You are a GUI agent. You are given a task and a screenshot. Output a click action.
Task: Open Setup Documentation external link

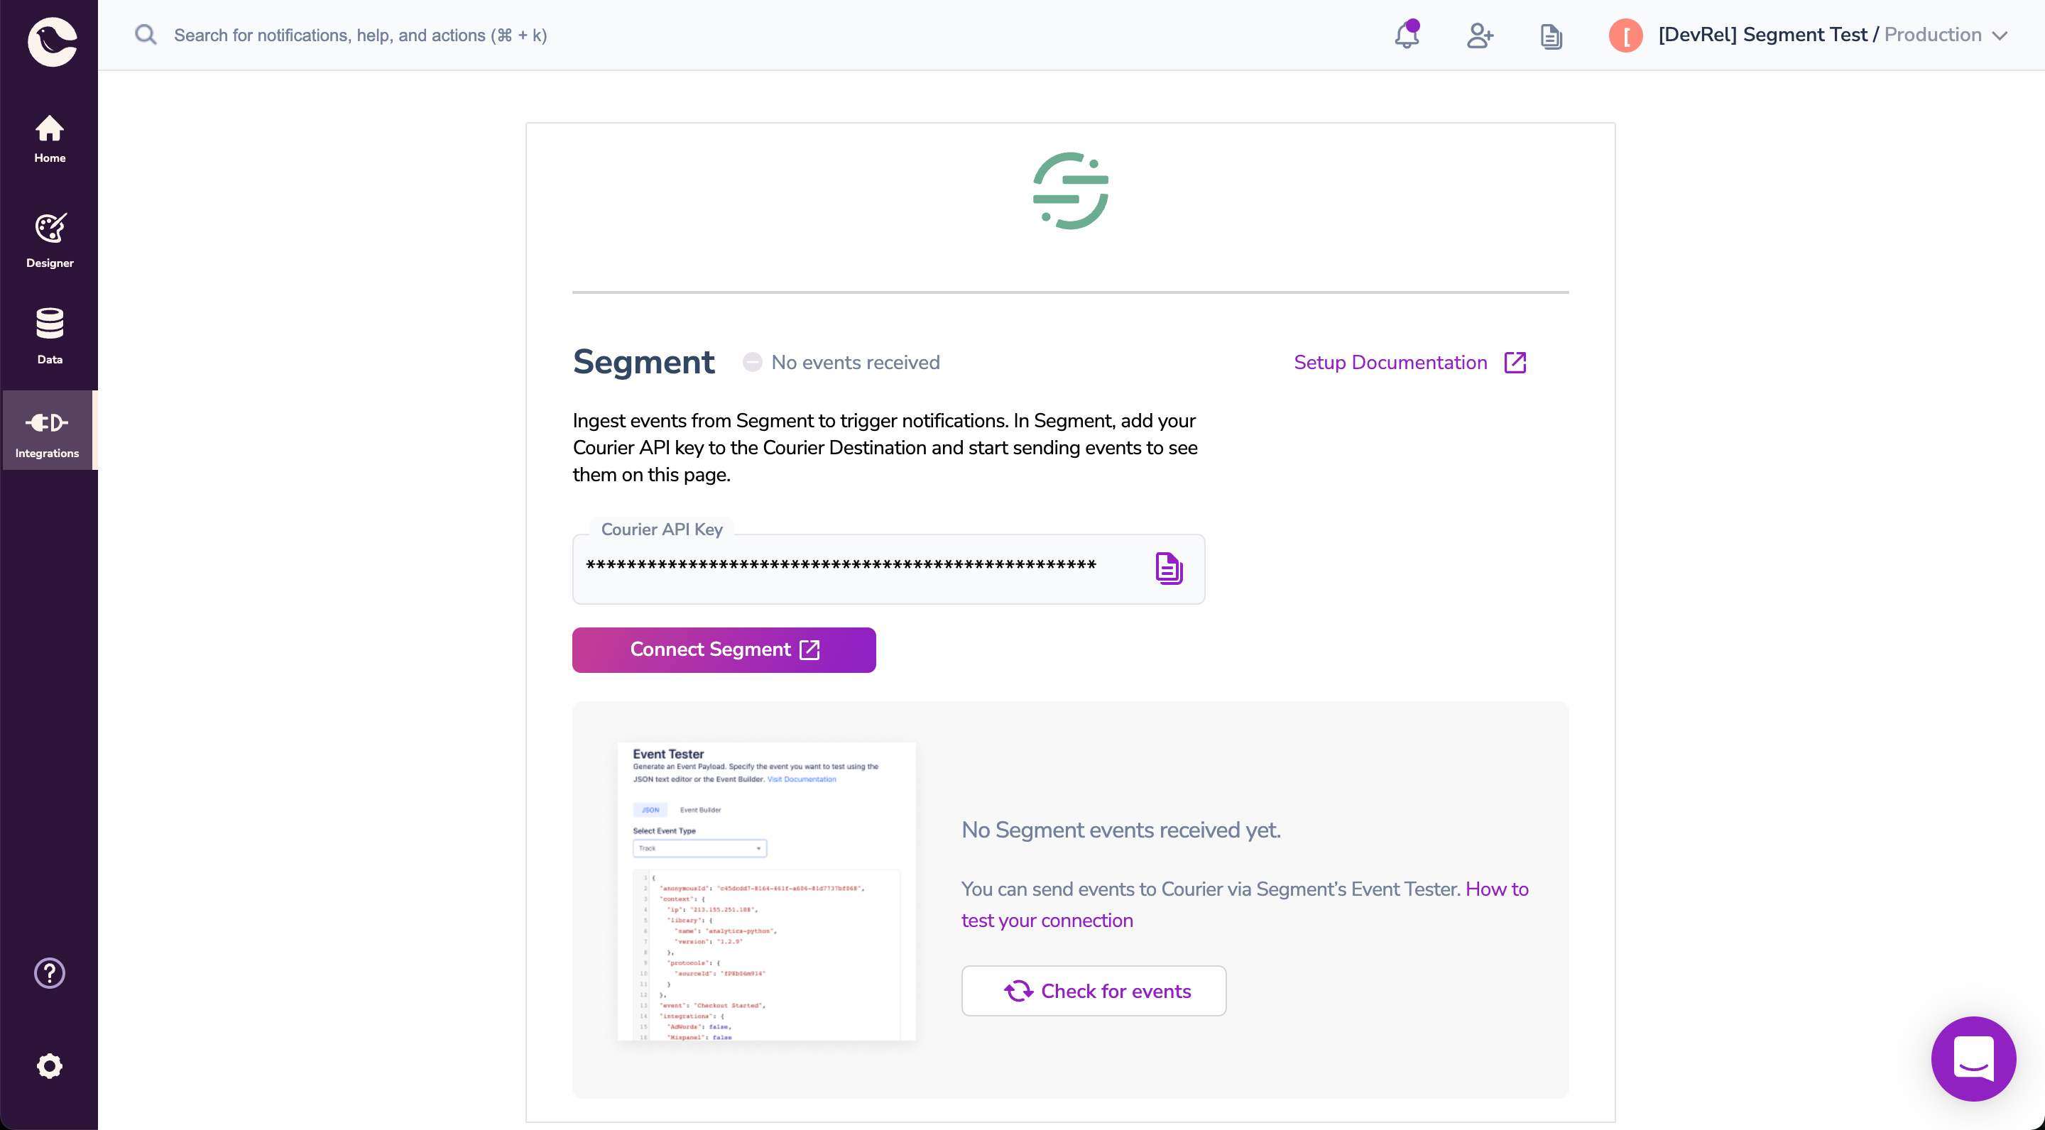point(1409,362)
